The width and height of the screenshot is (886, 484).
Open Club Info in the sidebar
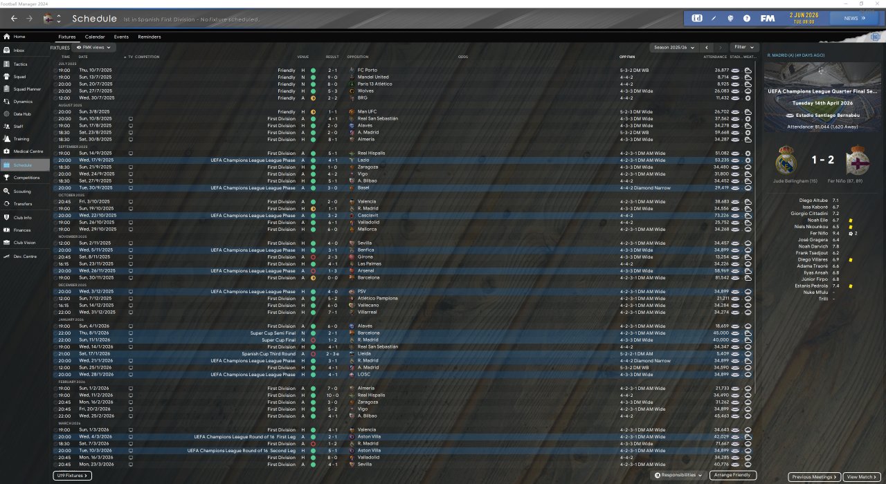pyautogui.click(x=25, y=218)
